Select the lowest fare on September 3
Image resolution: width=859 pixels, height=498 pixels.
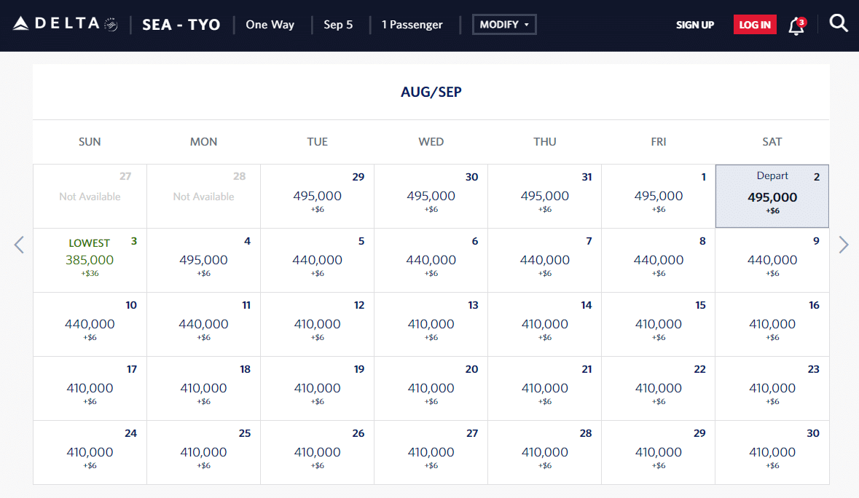coord(90,260)
